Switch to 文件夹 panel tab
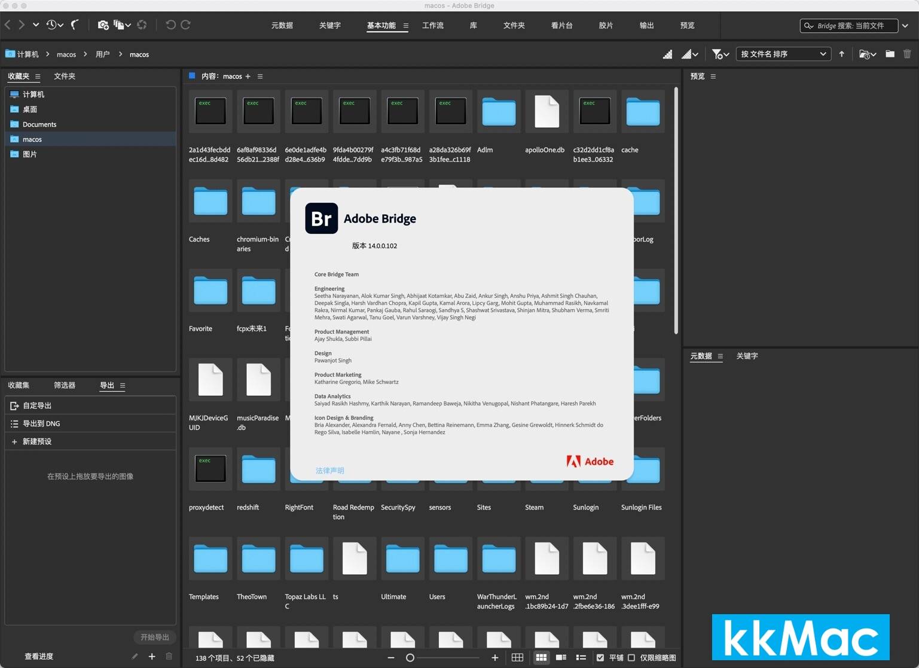Image resolution: width=919 pixels, height=668 pixels. click(x=65, y=77)
